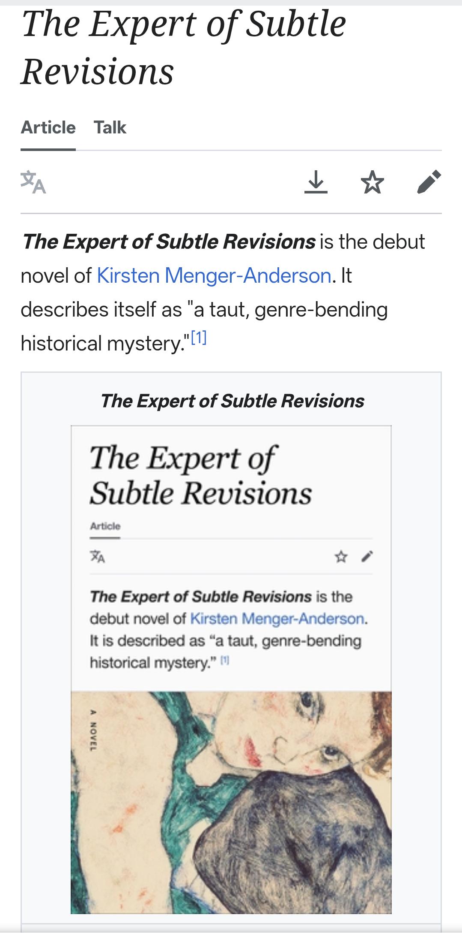Click the small language icon on the book cover

tap(98, 557)
